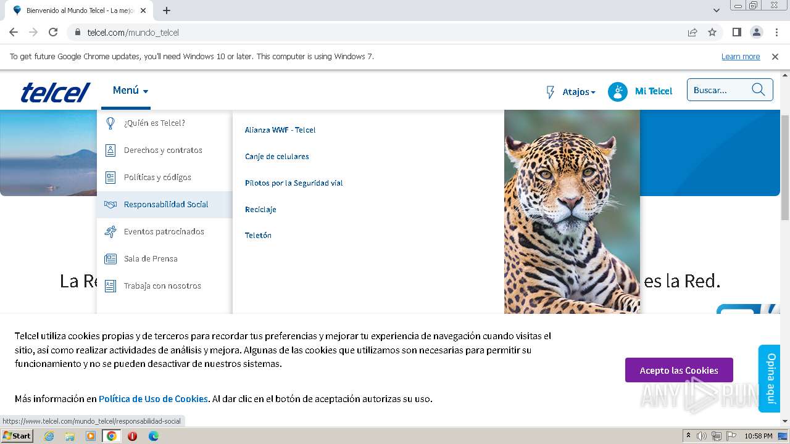
Task: Select Responsabilidad Social menu item
Action: pos(165,205)
